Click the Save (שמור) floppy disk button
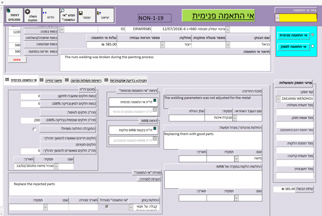The height and width of the screenshot is (216, 322). coord(86,16)
